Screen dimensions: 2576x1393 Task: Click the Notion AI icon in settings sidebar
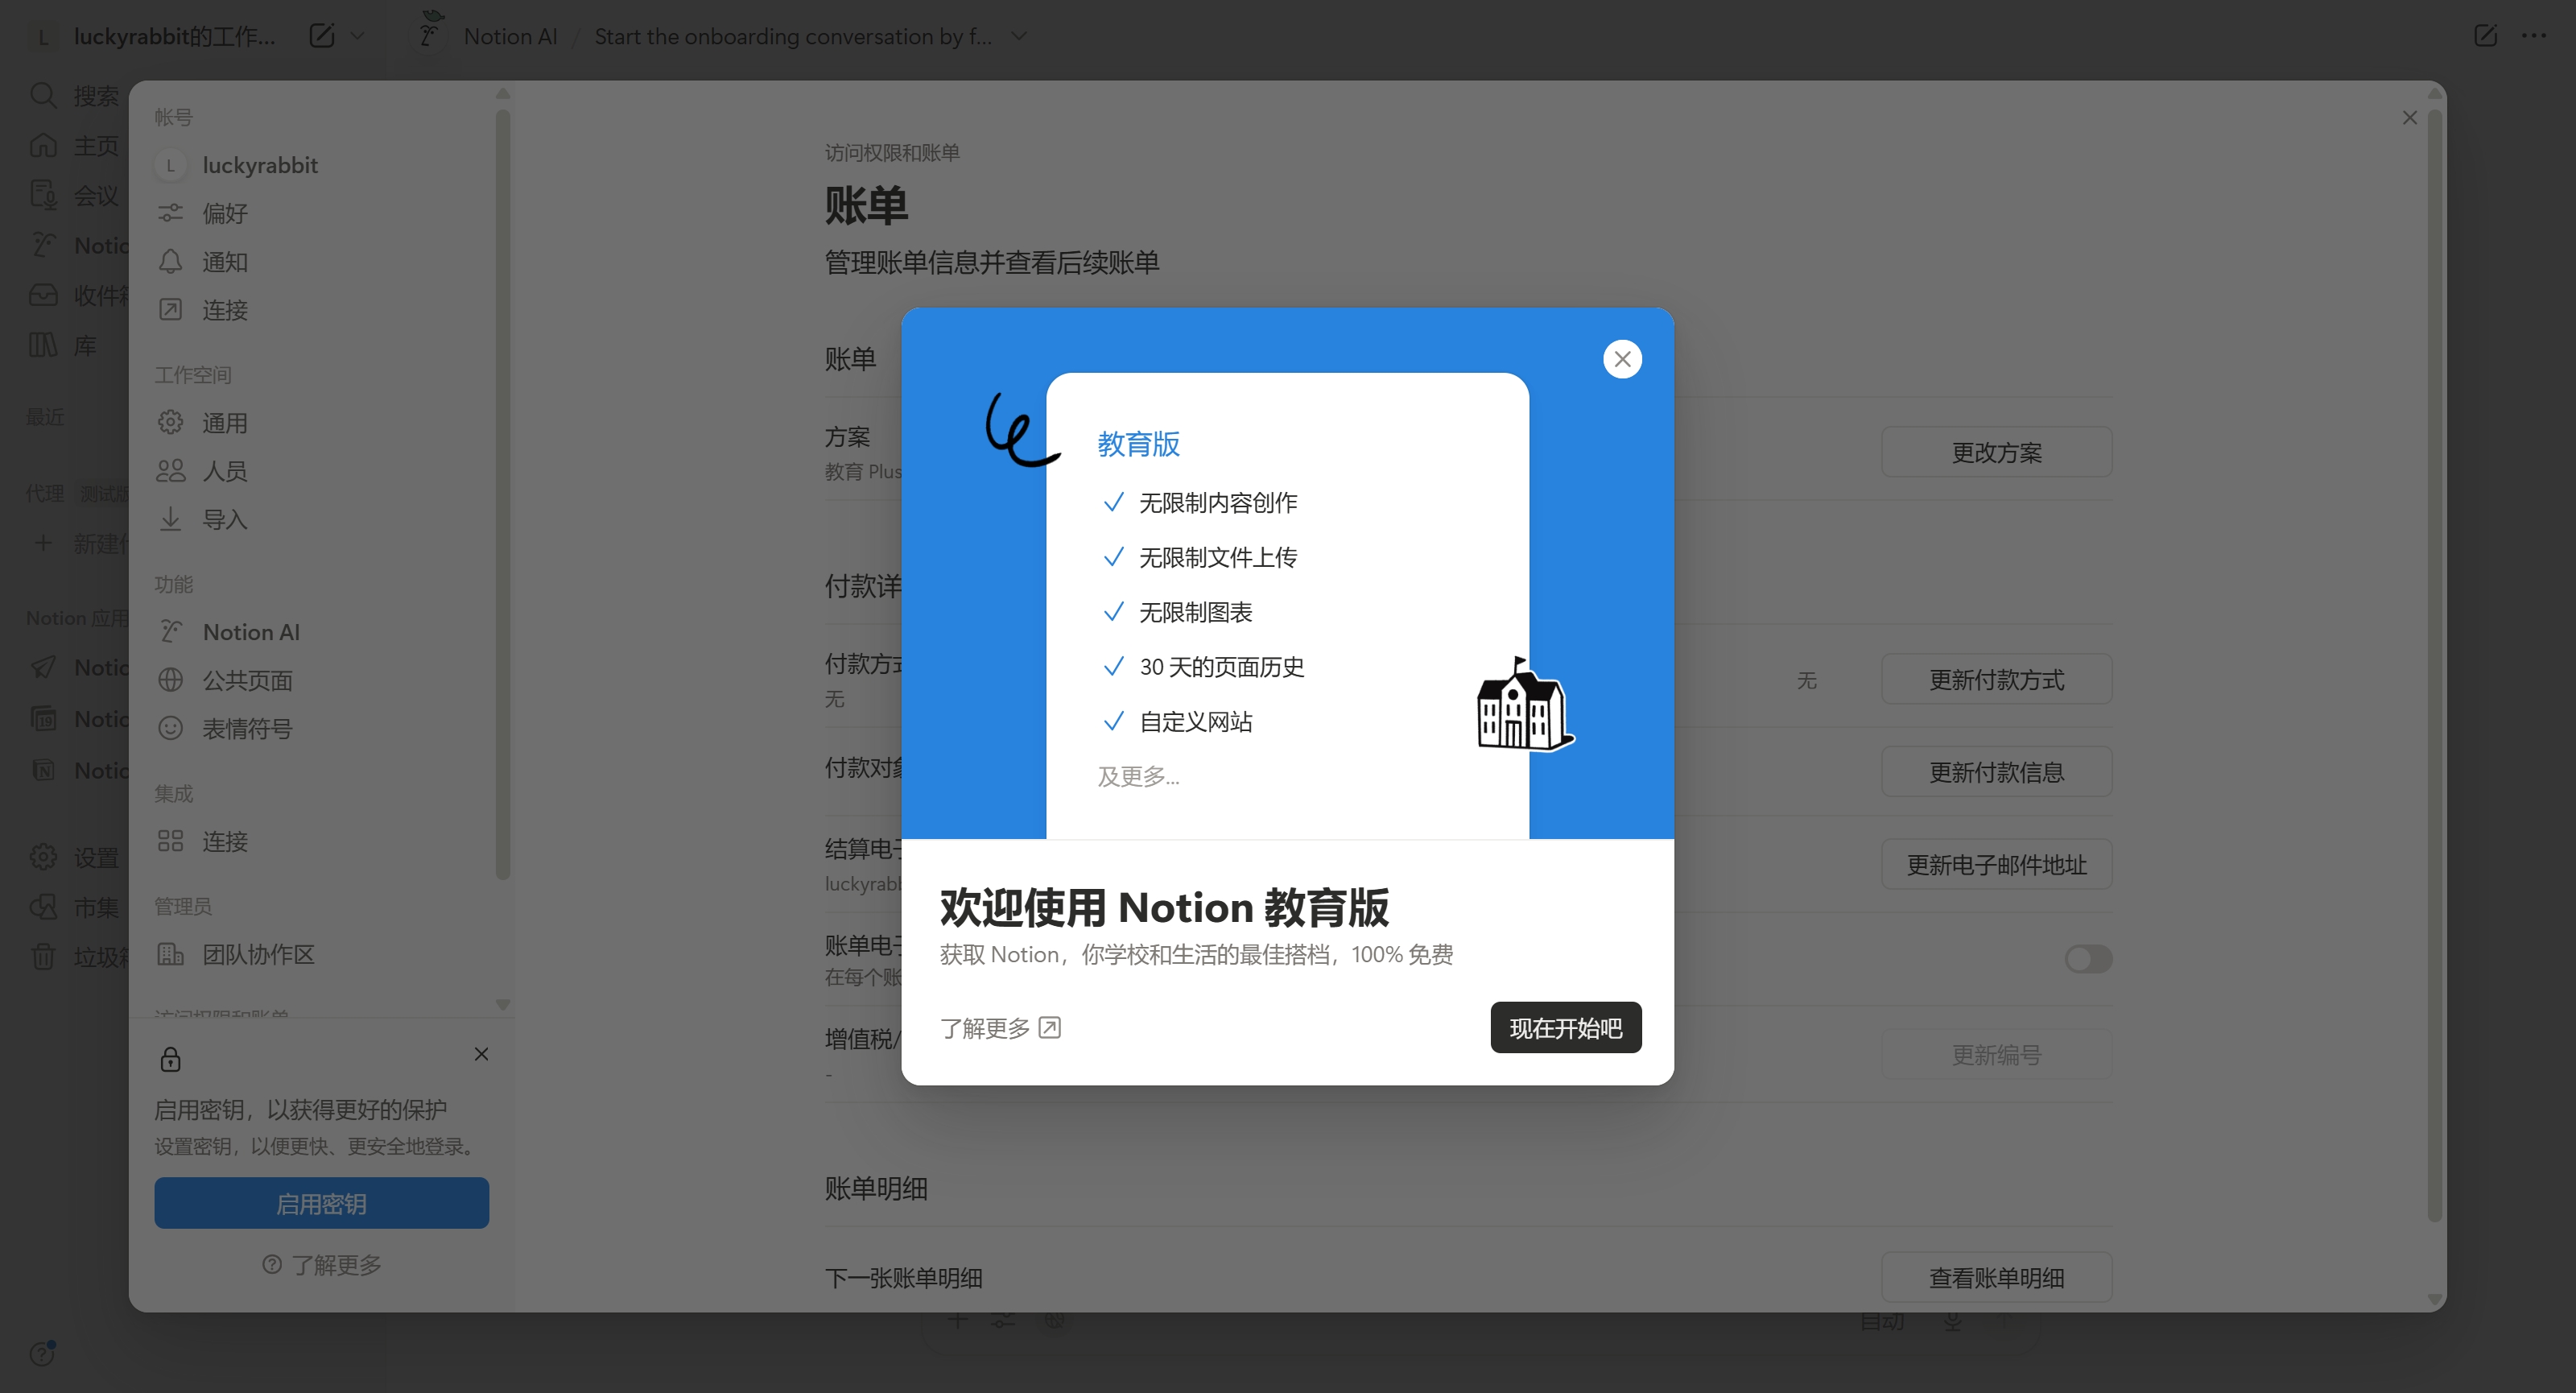(x=170, y=631)
